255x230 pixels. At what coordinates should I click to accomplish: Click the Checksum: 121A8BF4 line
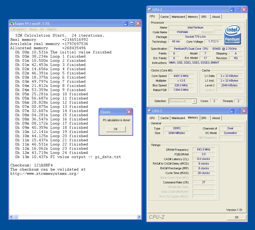[31, 165]
